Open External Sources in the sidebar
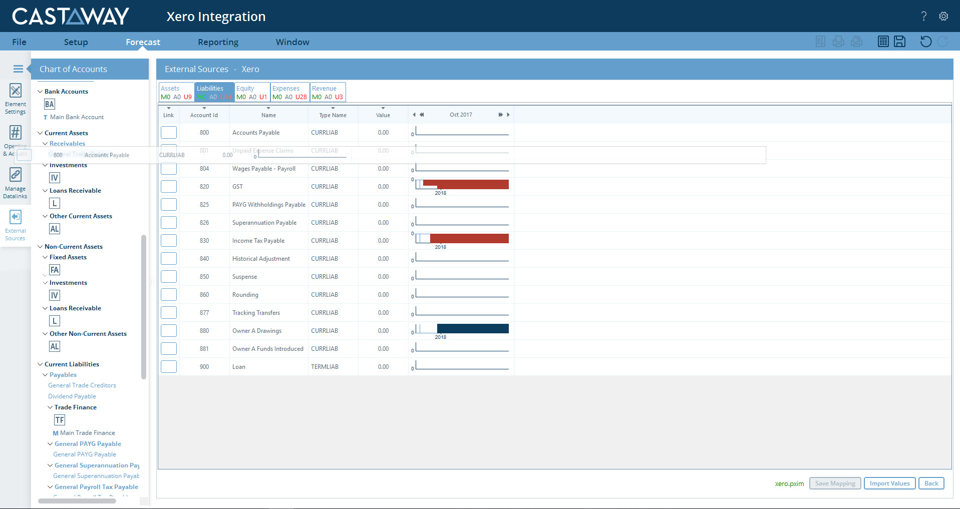The width and height of the screenshot is (960, 509). (16, 225)
